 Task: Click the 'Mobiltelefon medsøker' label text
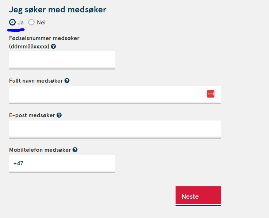pos(40,150)
